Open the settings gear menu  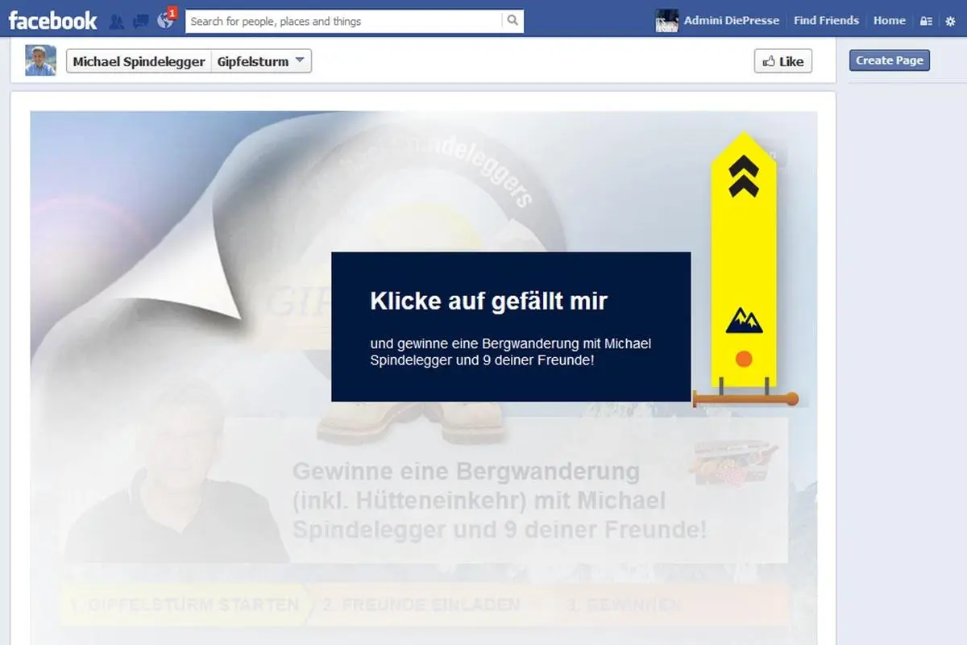[952, 20]
